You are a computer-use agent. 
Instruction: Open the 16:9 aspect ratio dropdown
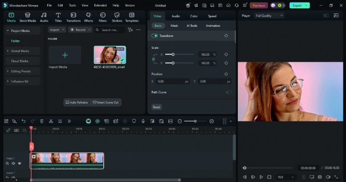coord(286,177)
